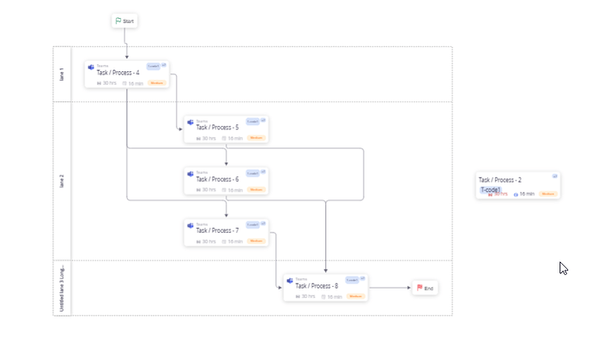Click the Teams icon on Task / Process - 4
The height and width of the screenshot is (352, 592).
[89, 66]
